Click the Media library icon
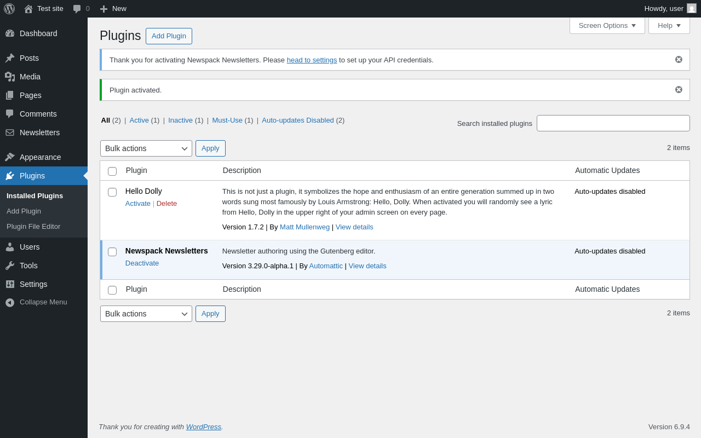Image resolution: width=701 pixels, height=438 pixels. (x=10, y=77)
